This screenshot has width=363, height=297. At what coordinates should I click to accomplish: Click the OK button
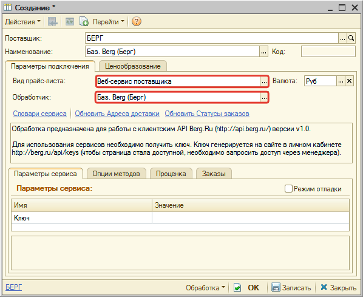click(253, 288)
